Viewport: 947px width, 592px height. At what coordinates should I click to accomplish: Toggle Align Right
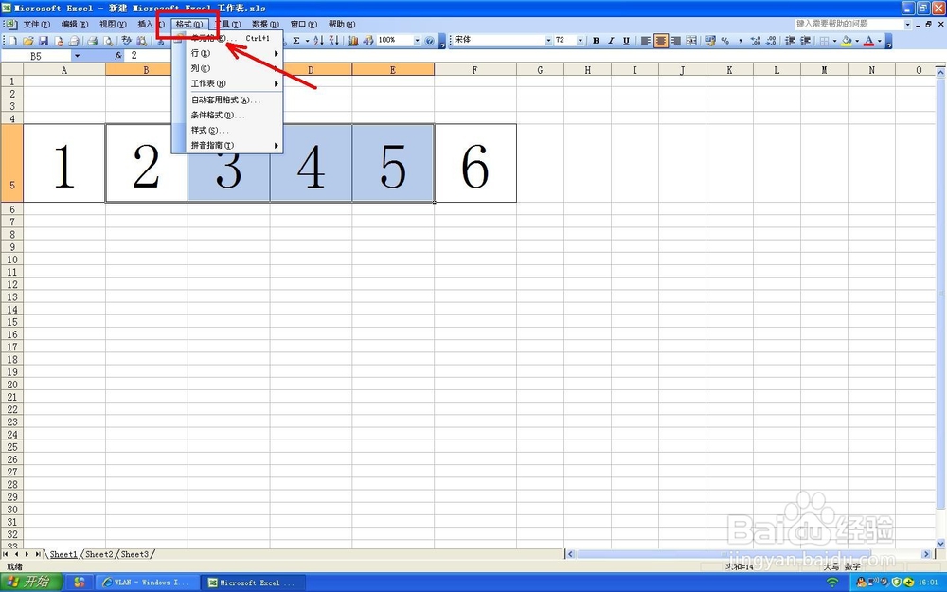point(676,41)
